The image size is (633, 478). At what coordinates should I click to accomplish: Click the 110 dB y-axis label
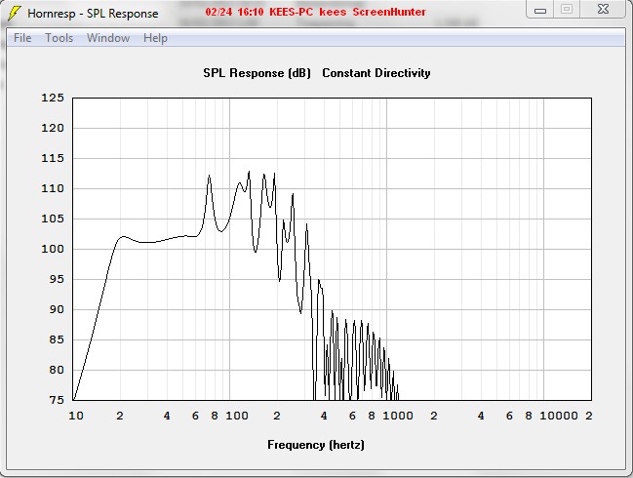tap(53, 188)
